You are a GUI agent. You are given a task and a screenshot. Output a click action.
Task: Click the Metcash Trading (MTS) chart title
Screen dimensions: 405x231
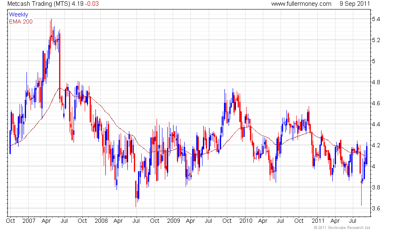[39, 4]
